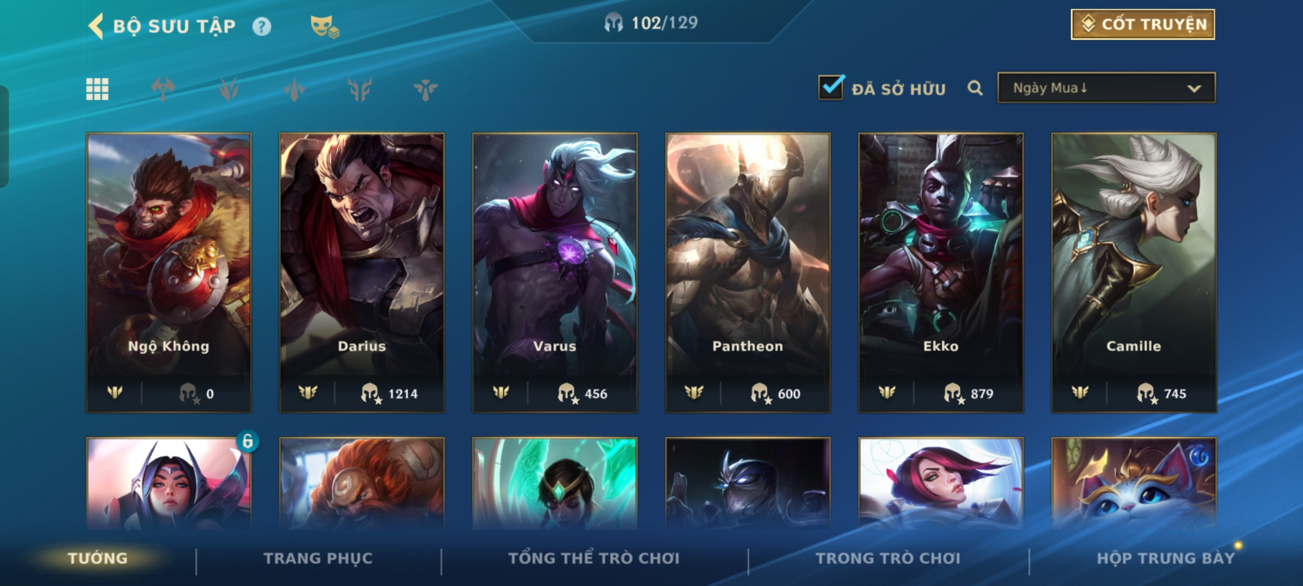The width and height of the screenshot is (1303, 586).
Task: Select the Camille champion card
Action: pos(1134,272)
